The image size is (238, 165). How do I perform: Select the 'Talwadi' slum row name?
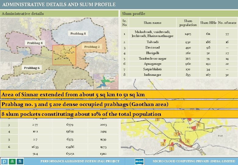click(153, 42)
